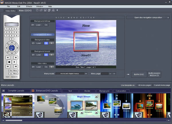Image resolution: width=172 pixels, height=124 pixels.
Task: Increase Menu page with plus button
Action: pyautogui.click(x=114, y=73)
